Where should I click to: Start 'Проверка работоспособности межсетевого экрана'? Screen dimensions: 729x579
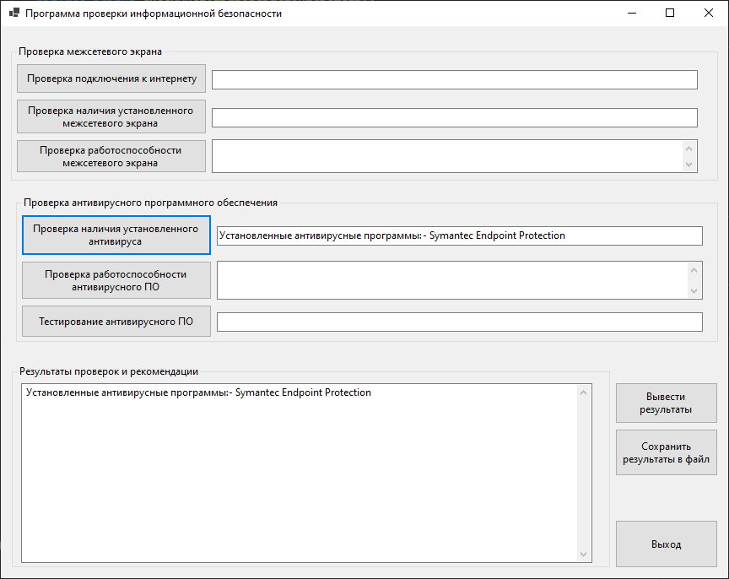pos(111,156)
